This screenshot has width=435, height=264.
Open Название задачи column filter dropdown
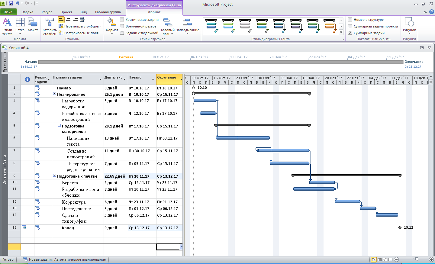(100, 79)
